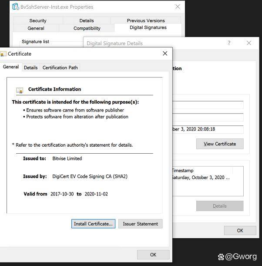
Task: Click the BvSshServer-Inst.exe Properties title icon
Action: click(x=16, y=7)
